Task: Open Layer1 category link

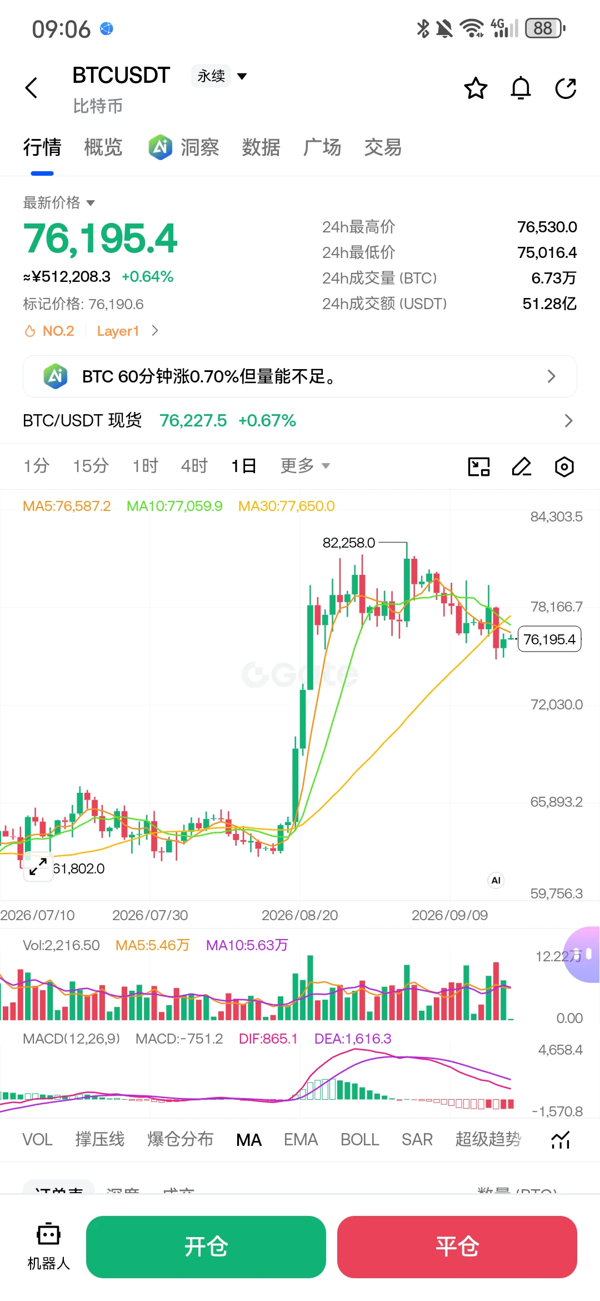Action: coord(118,331)
